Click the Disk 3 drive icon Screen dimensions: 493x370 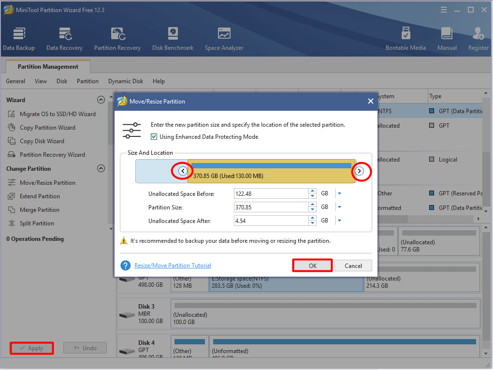(x=127, y=315)
